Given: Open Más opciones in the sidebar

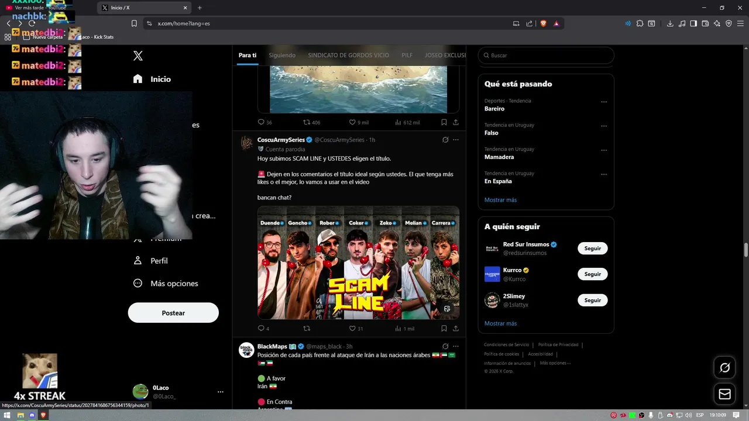Looking at the screenshot, I should pos(166,283).
